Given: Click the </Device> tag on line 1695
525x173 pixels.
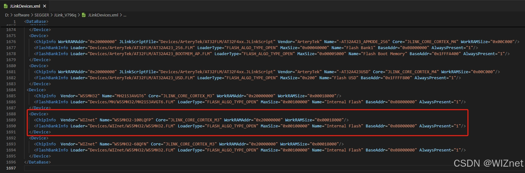Looking at the screenshot, I should [40, 156].
